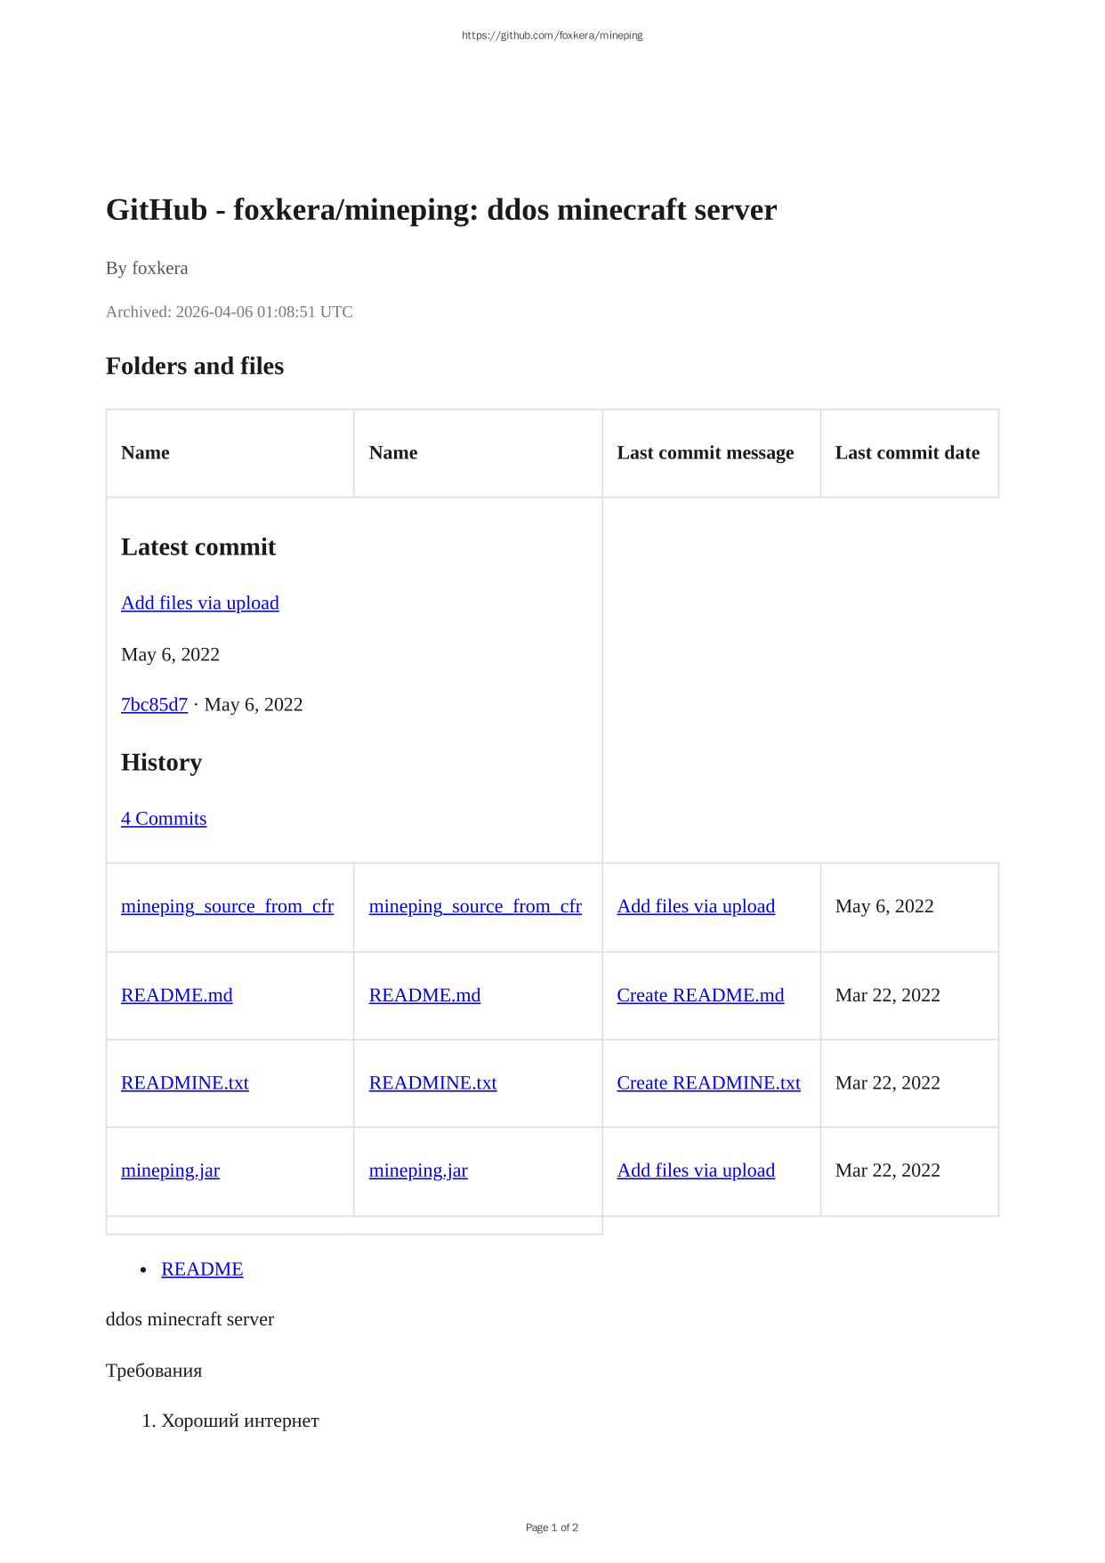Click the 'Last commit date' column header
The image size is (1105, 1563).
coord(907,452)
